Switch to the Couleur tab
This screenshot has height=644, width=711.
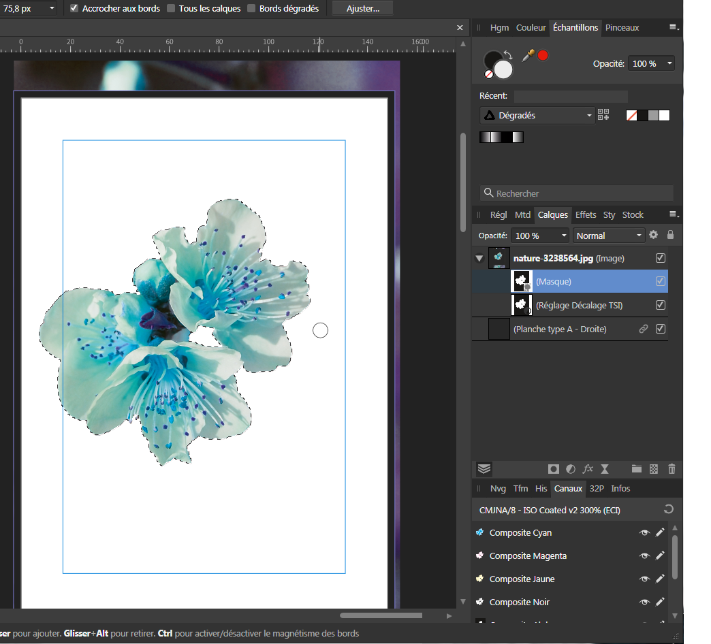pos(531,28)
